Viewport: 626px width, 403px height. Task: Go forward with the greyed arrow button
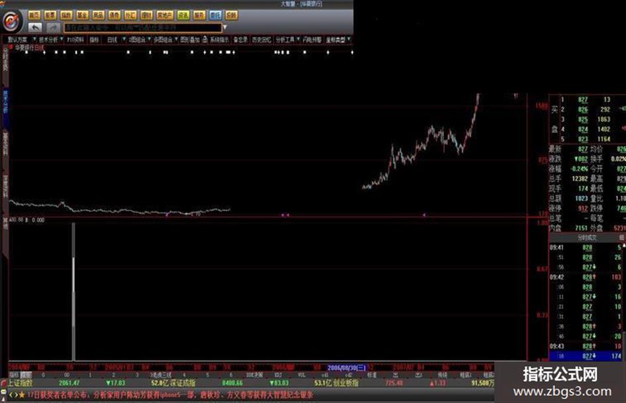(53, 28)
